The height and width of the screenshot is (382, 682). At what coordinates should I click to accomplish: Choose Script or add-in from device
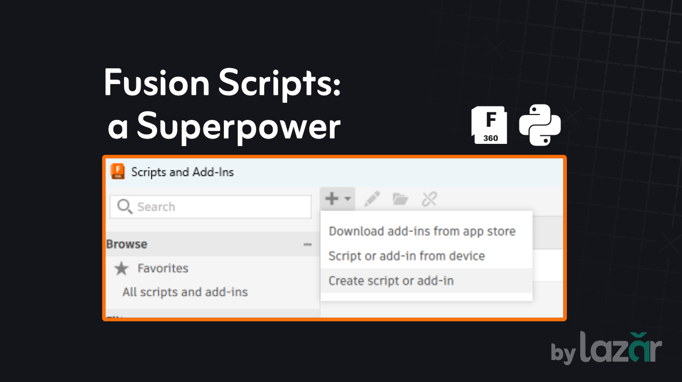[407, 256]
